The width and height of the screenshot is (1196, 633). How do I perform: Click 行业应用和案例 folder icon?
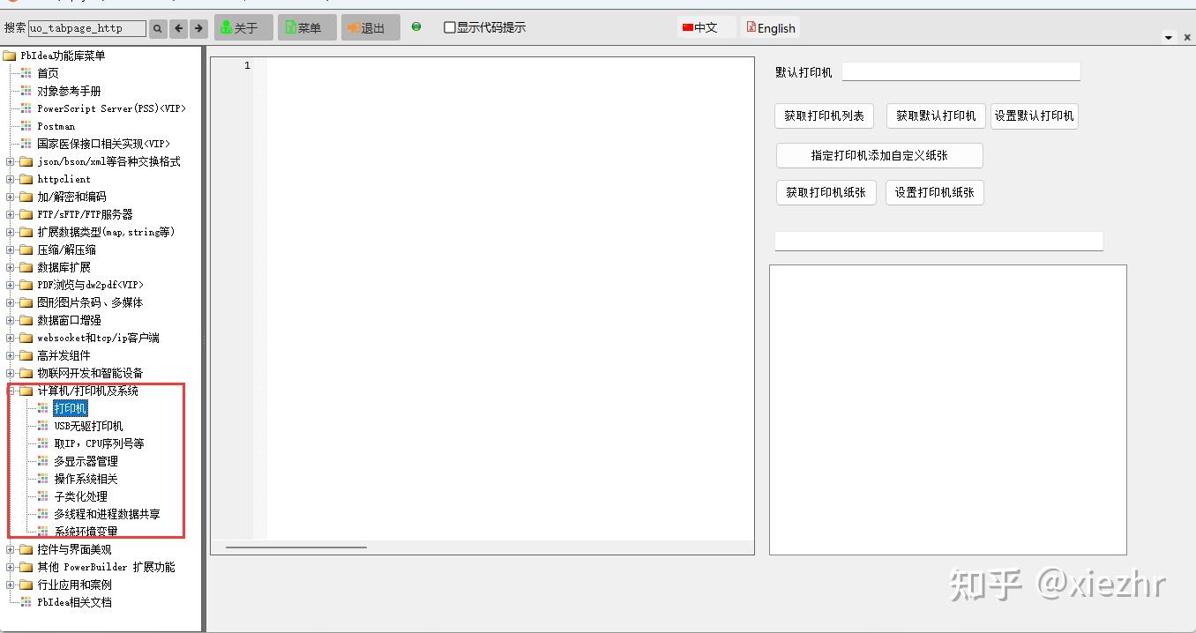tap(26, 585)
